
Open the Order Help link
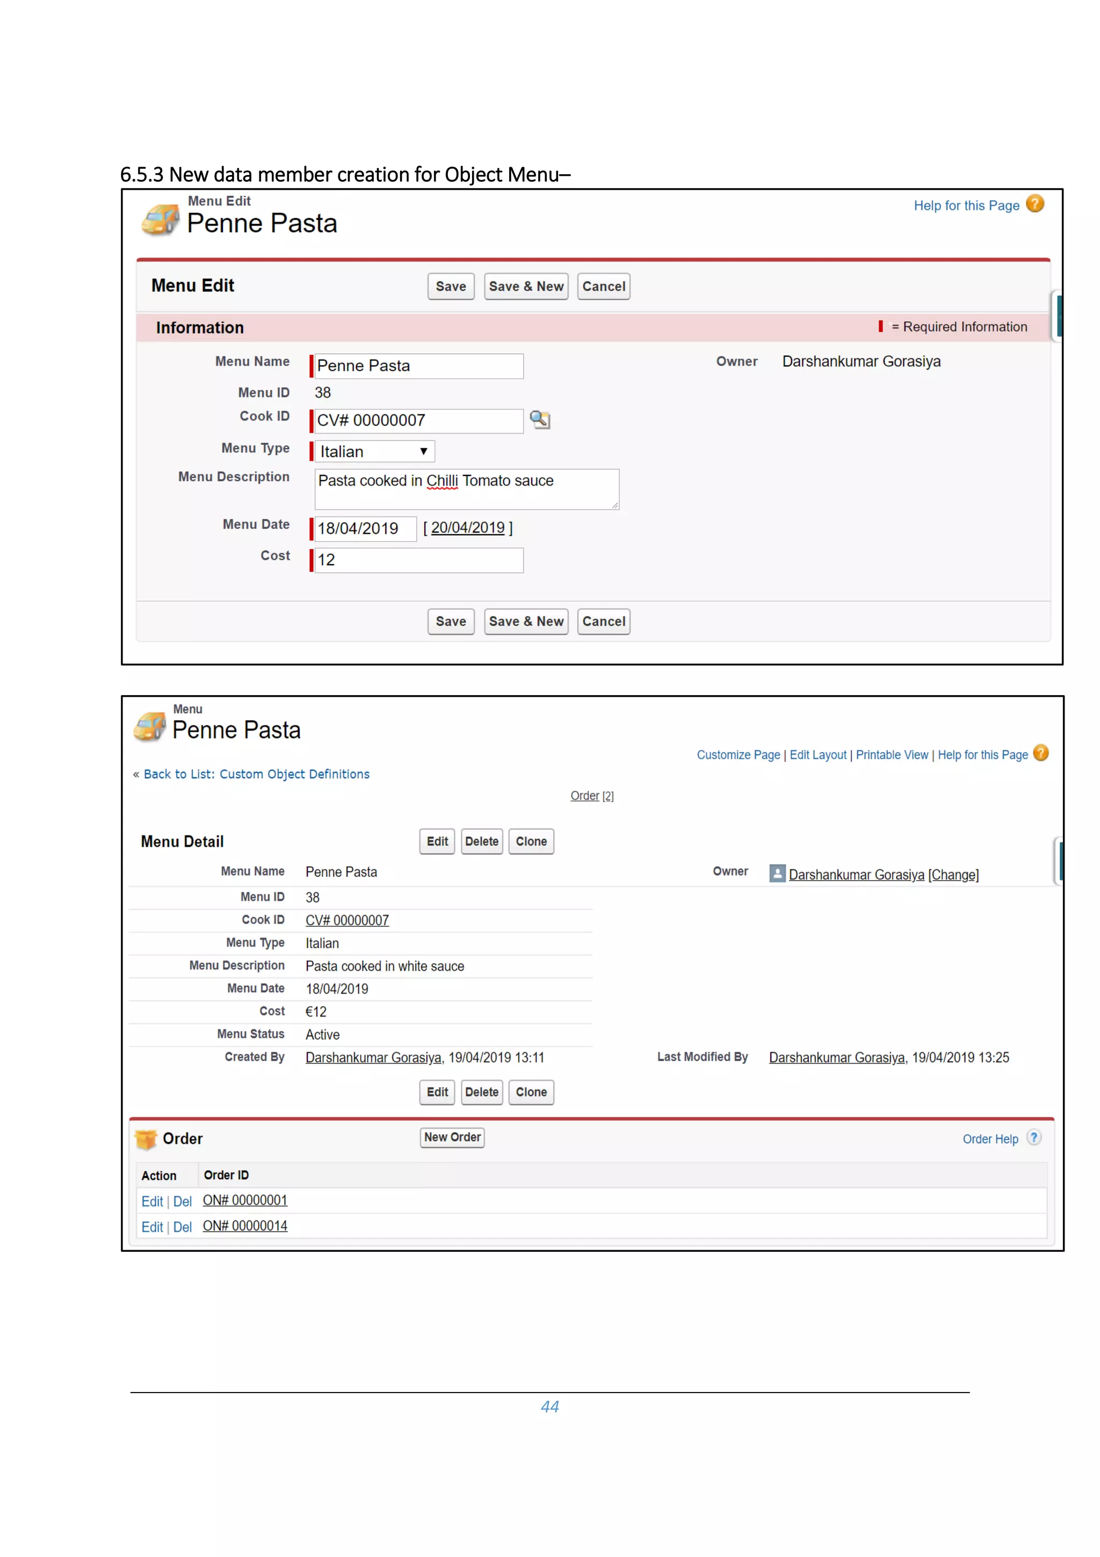coord(990,1139)
